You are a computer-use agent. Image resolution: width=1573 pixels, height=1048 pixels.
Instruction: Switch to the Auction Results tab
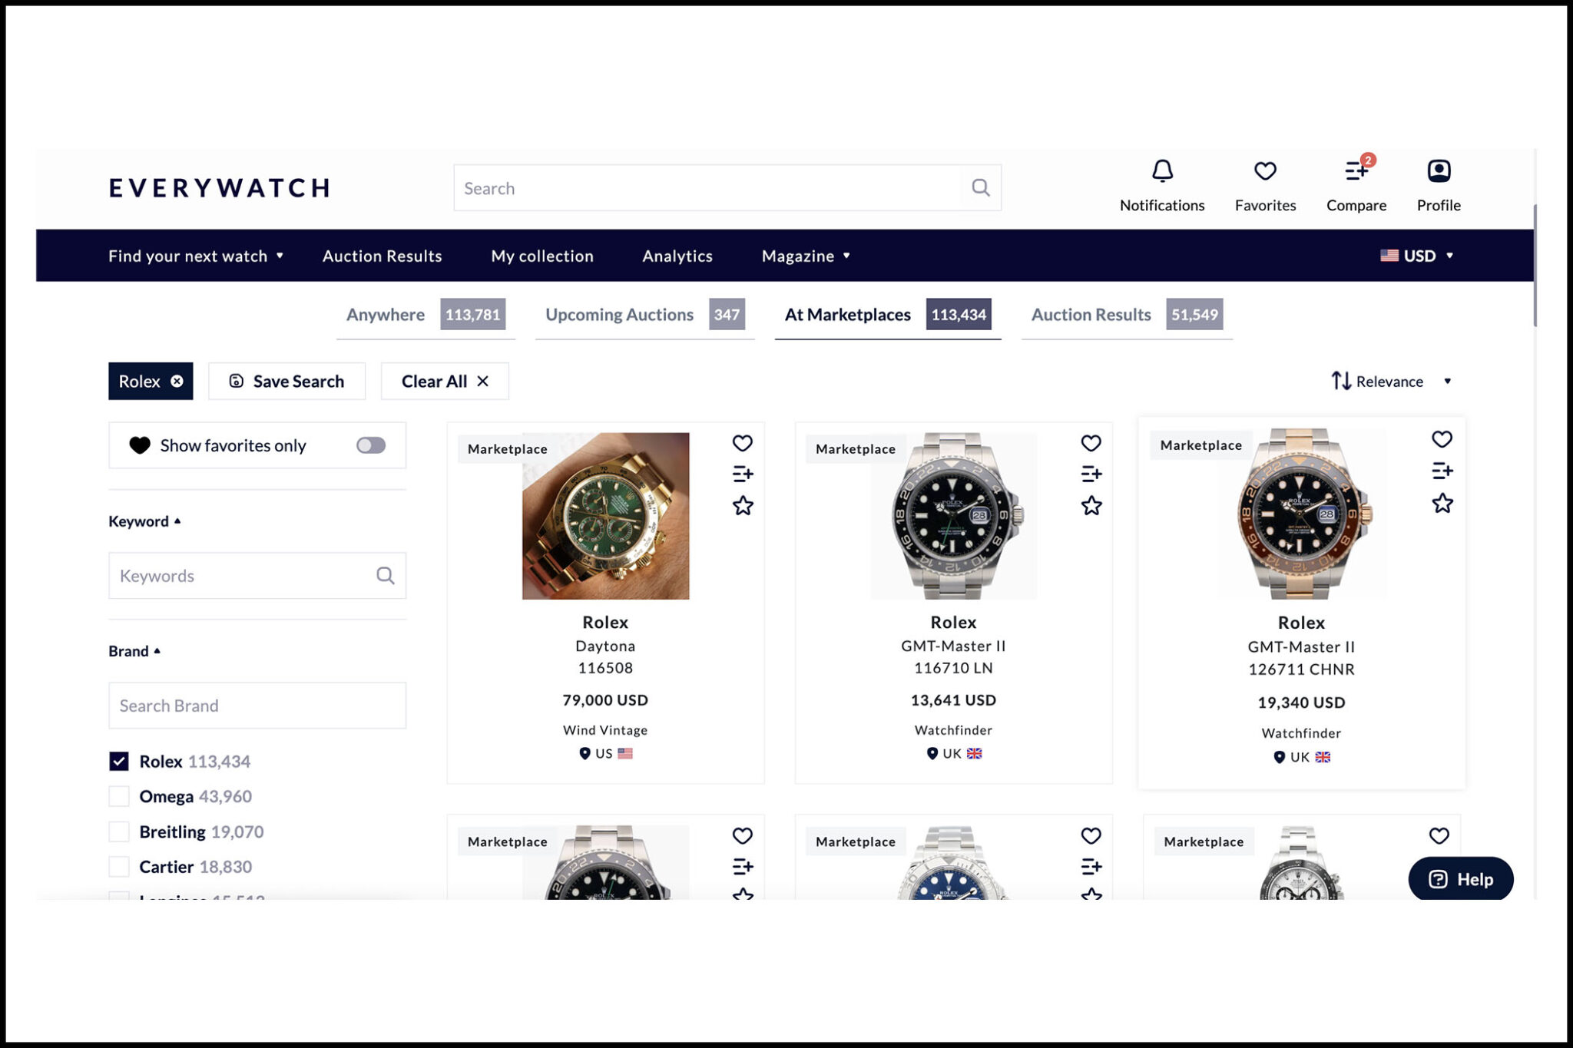tap(1091, 314)
